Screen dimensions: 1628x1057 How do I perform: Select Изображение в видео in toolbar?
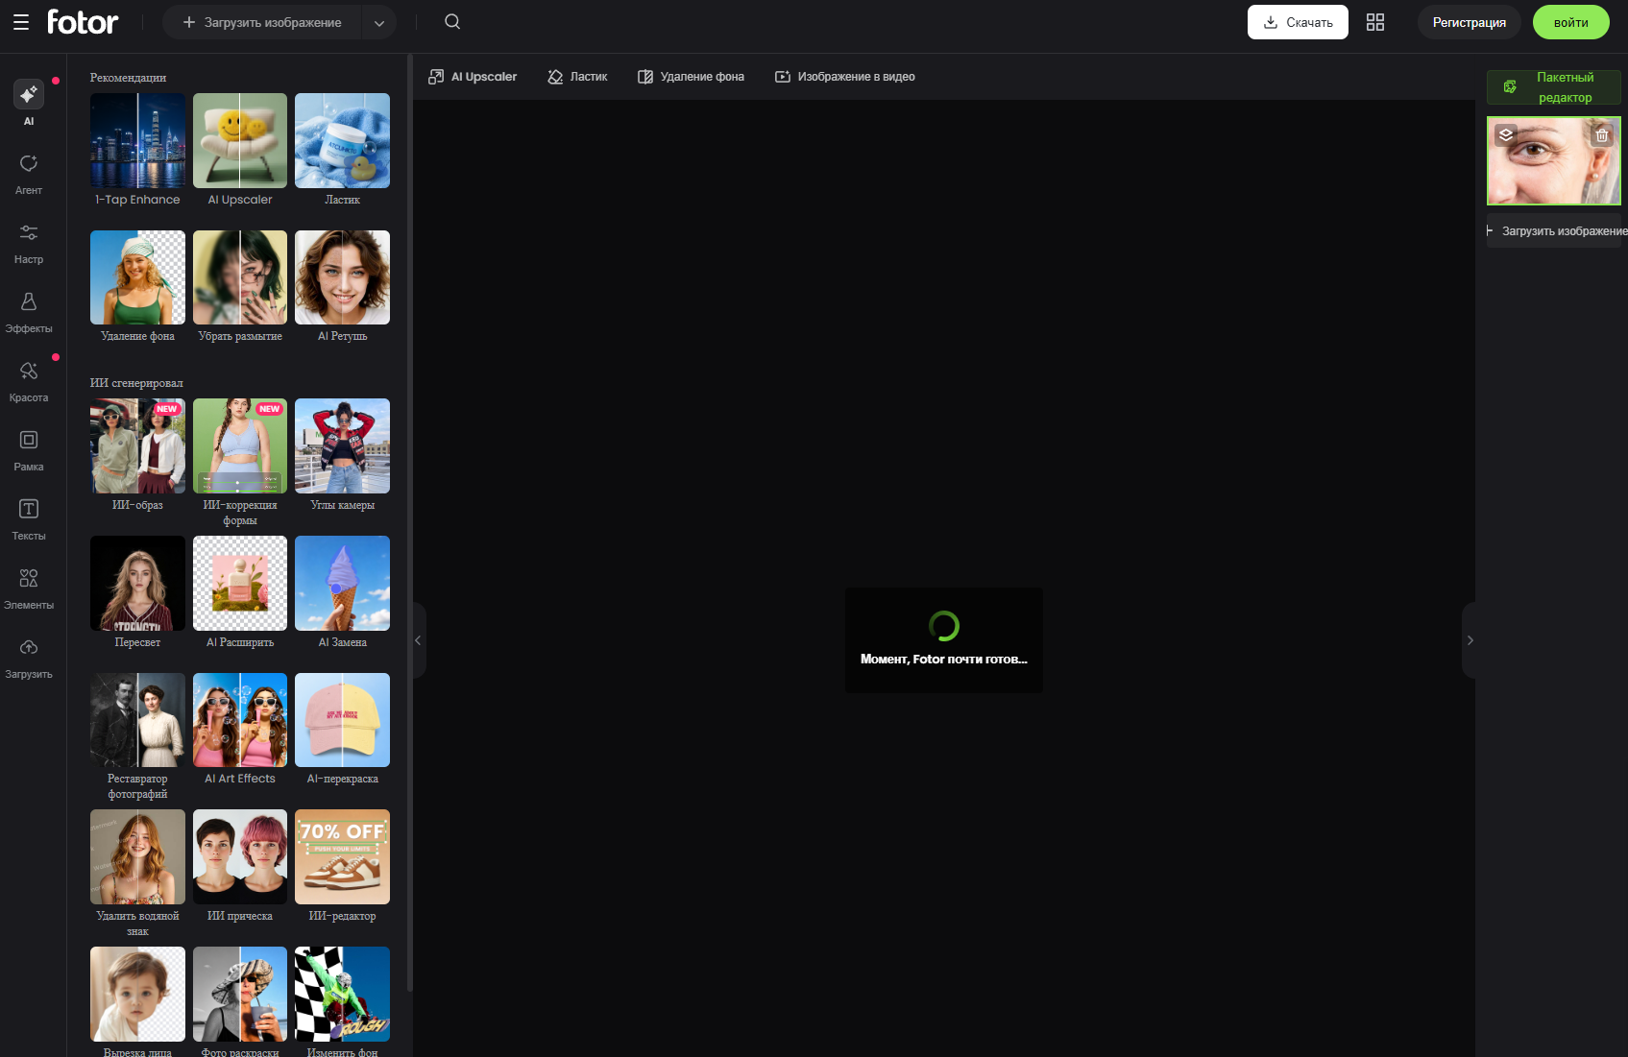coord(845,77)
